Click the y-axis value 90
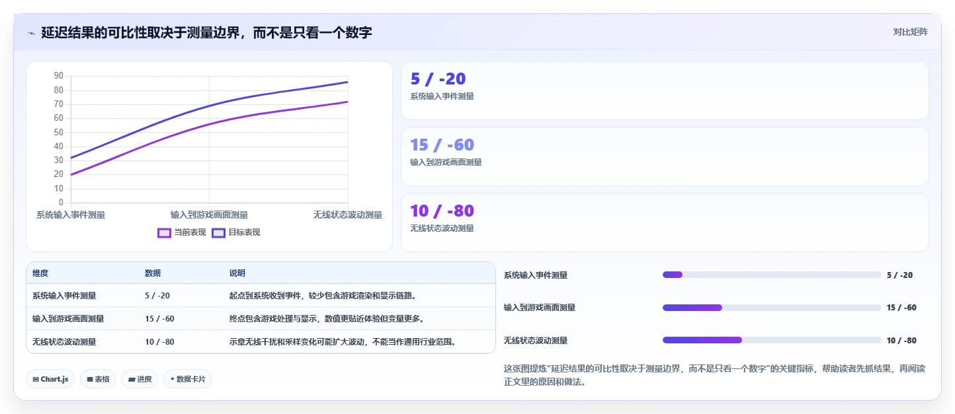 [x=59, y=76]
